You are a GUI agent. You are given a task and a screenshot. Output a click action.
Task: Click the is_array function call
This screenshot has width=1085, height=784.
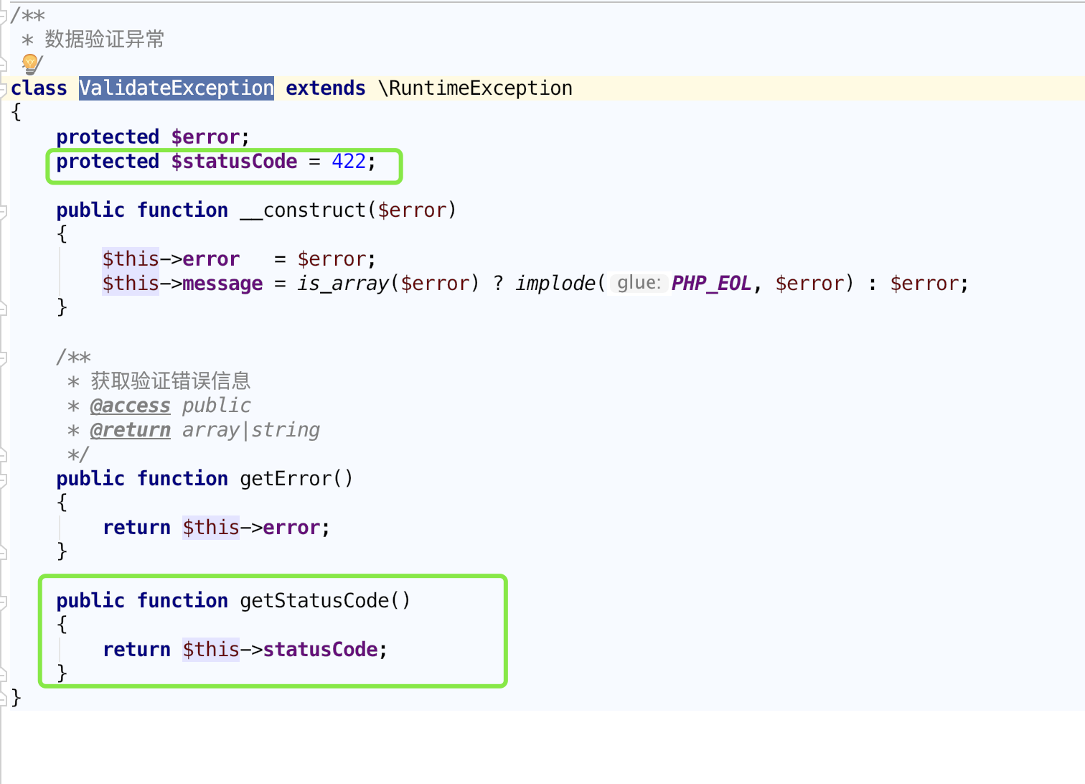(343, 284)
